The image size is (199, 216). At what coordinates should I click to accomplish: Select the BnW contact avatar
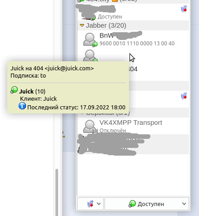[90, 39]
